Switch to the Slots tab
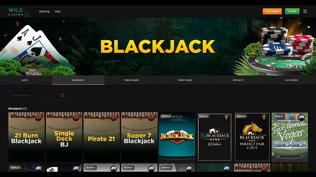The height and width of the screenshot is (177, 316). tap(25, 80)
